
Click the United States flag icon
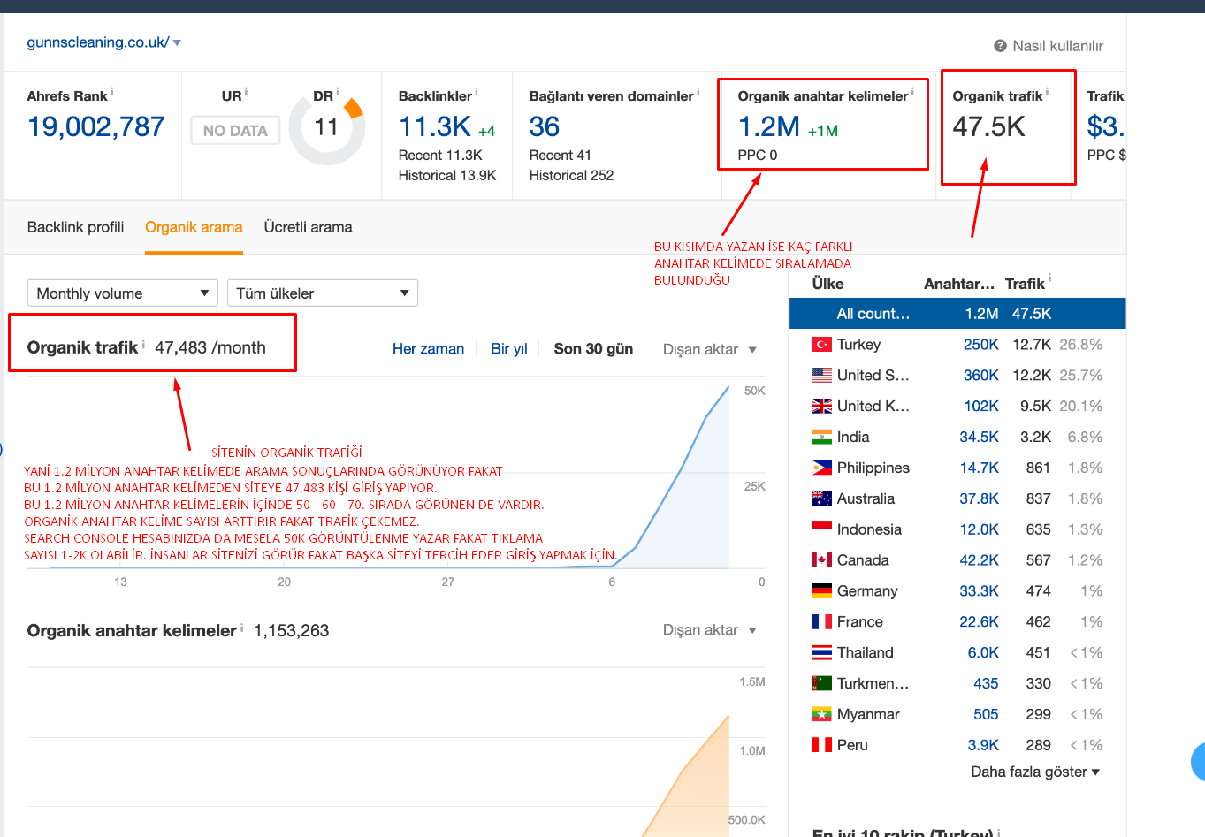point(822,376)
